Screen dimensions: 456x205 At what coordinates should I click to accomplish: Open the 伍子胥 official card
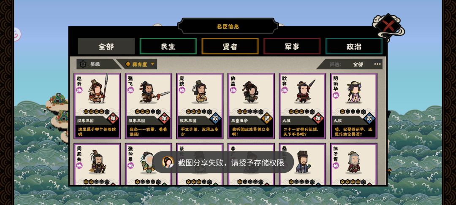coord(354,165)
